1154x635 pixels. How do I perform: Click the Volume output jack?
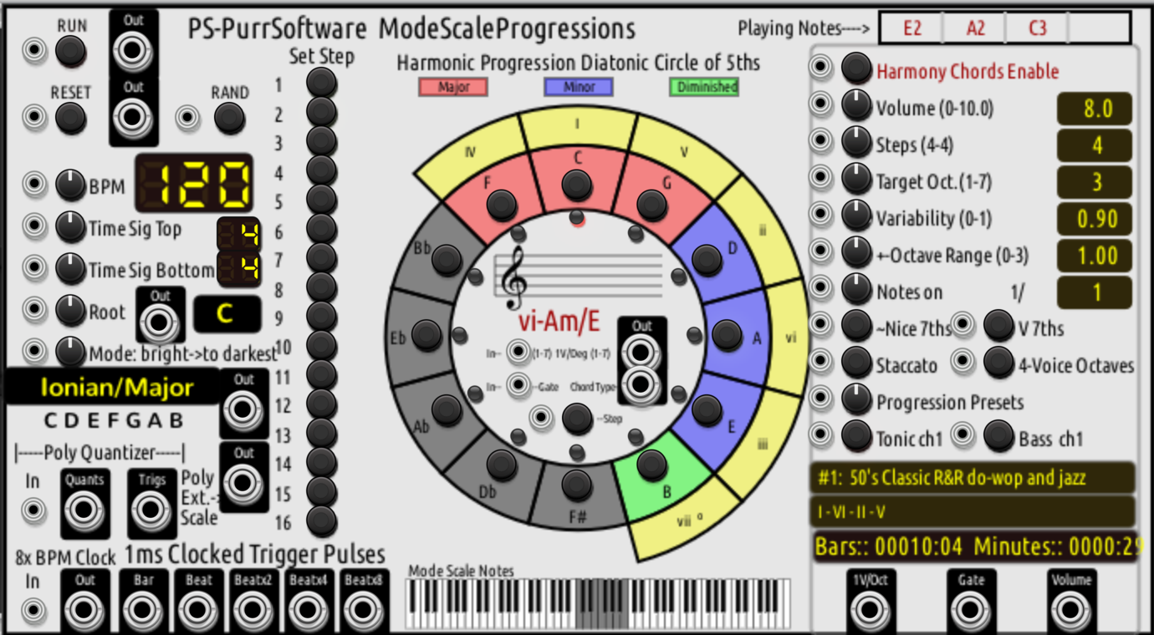click(1071, 610)
